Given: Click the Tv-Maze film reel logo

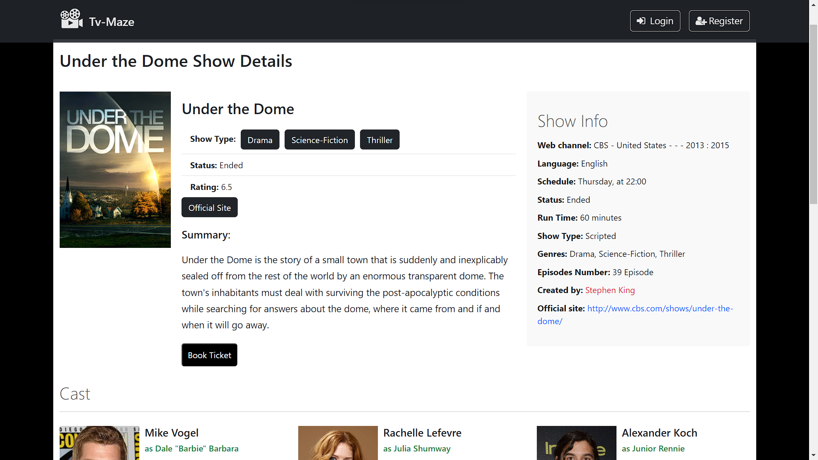Looking at the screenshot, I should pos(71,18).
